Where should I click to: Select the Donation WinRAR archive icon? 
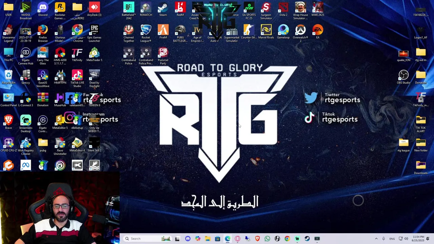pos(43,100)
